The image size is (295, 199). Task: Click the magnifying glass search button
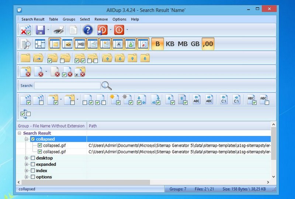(x=107, y=85)
